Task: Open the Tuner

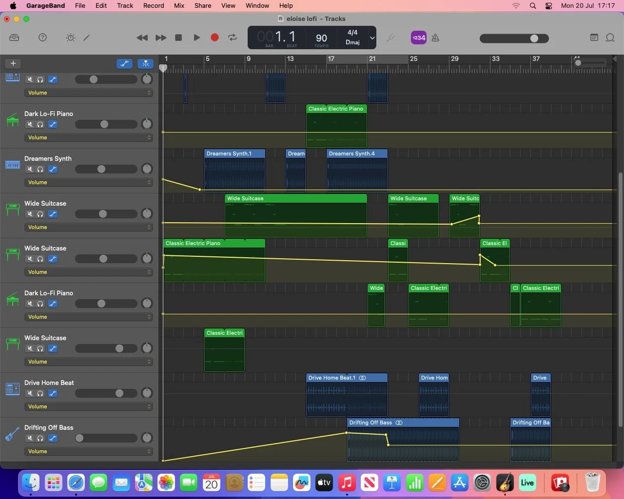Action: pyautogui.click(x=390, y=38)
